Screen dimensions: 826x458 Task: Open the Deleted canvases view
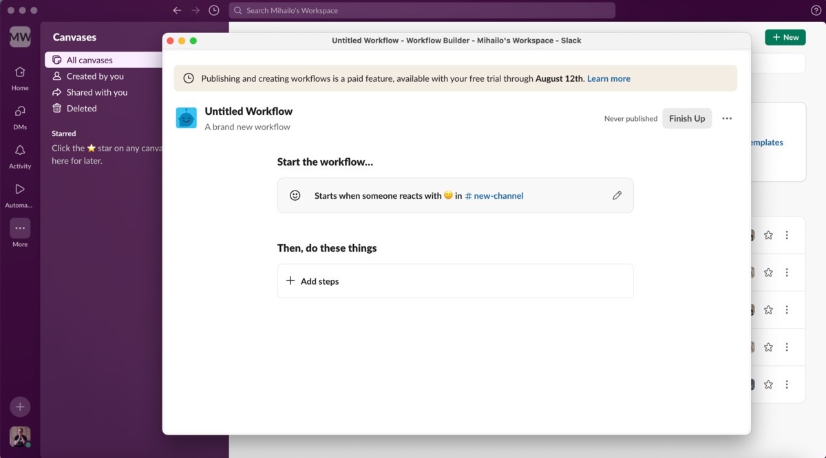pos(81,108)
